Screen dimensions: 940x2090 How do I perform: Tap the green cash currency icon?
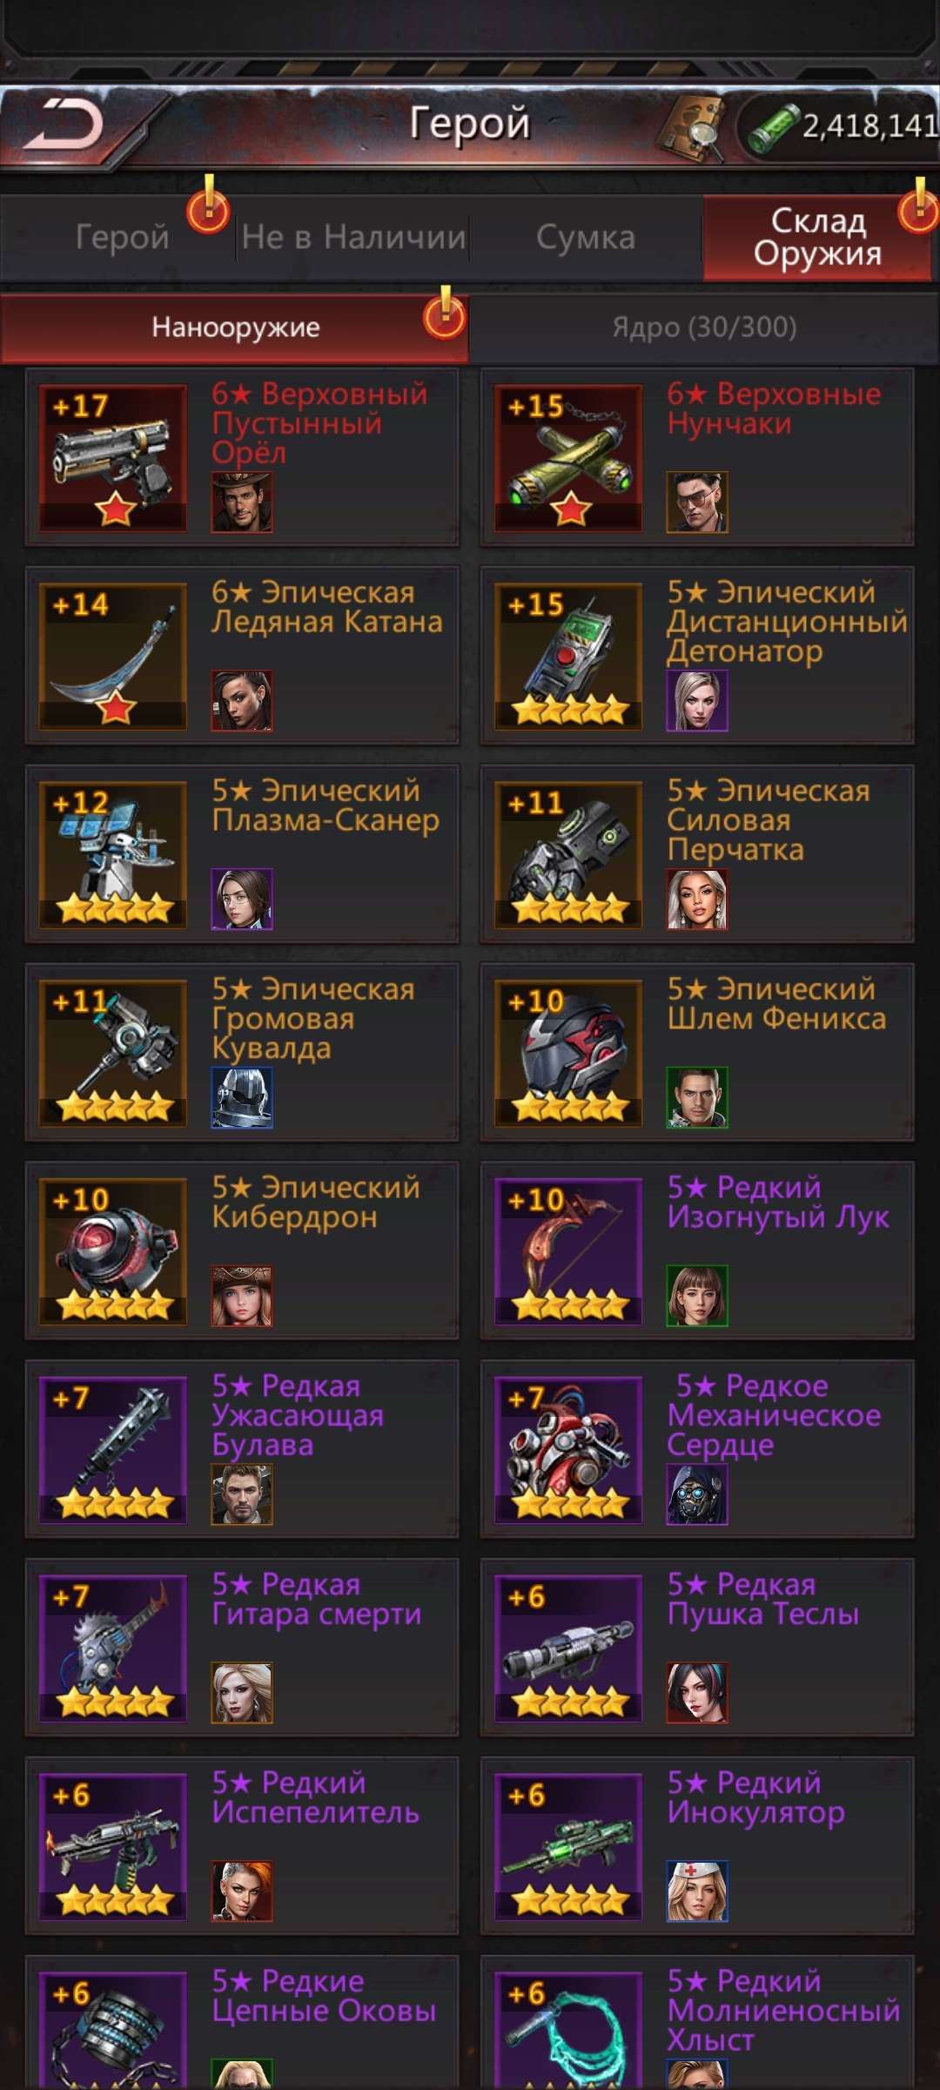(772, 127)
